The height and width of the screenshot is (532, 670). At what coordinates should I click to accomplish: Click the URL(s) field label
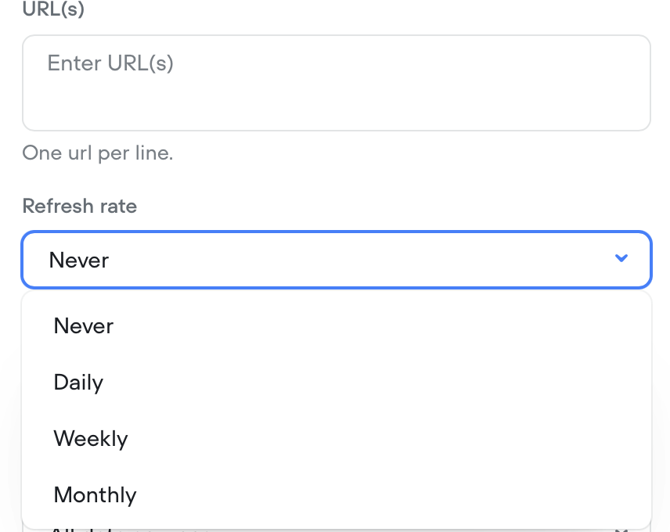pos(53,10)
